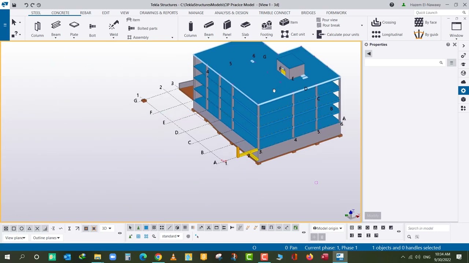
Task: Toggle the blue select parts switch
Action: 146,228
